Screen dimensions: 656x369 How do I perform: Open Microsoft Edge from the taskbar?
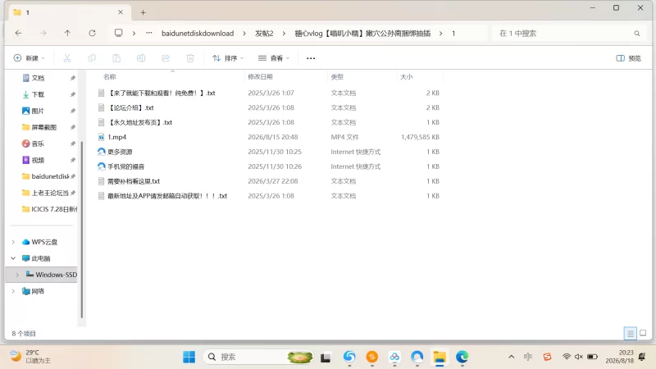462,357
